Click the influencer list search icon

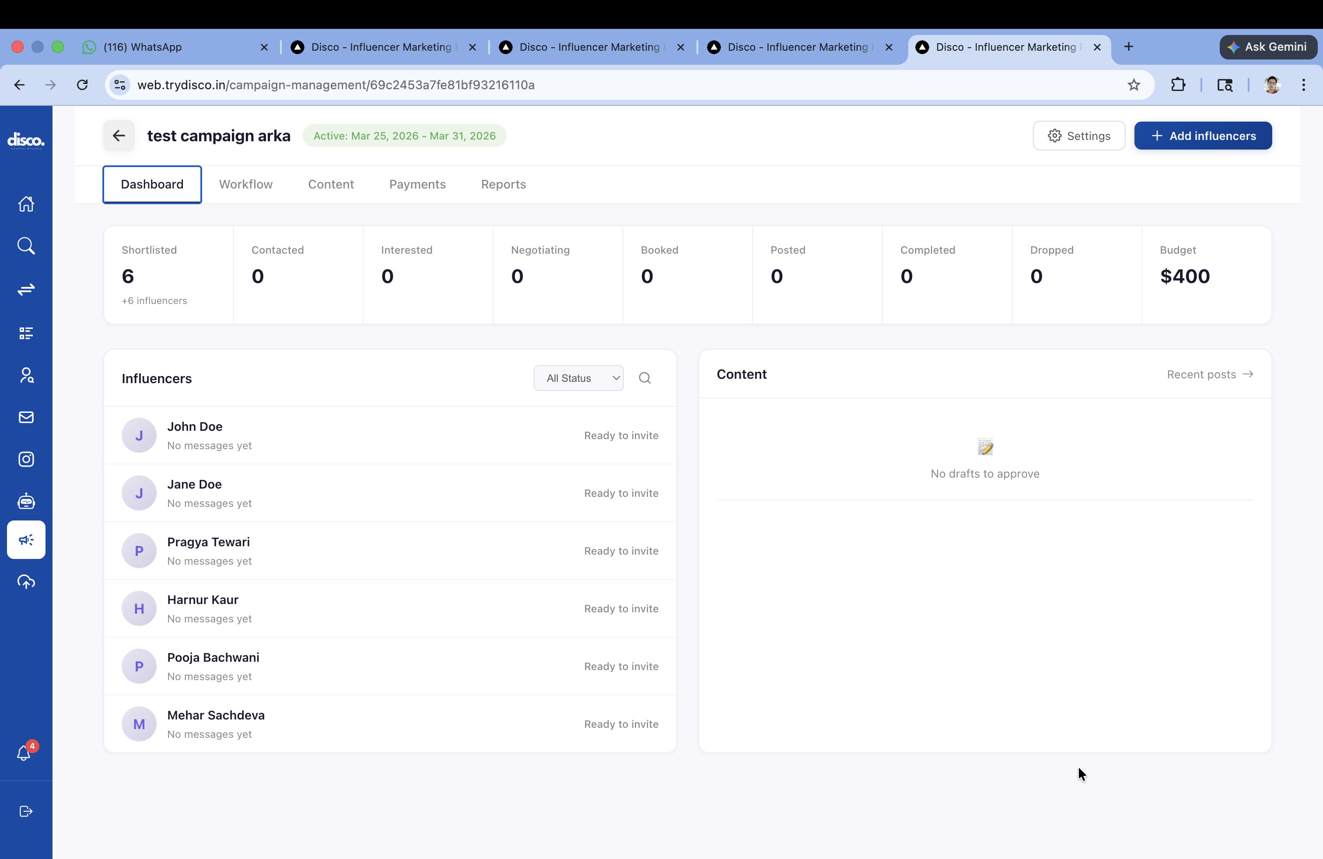(x=645, y=378)
